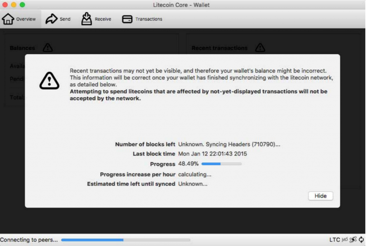Zoom the window with the green button

(22, 5)
